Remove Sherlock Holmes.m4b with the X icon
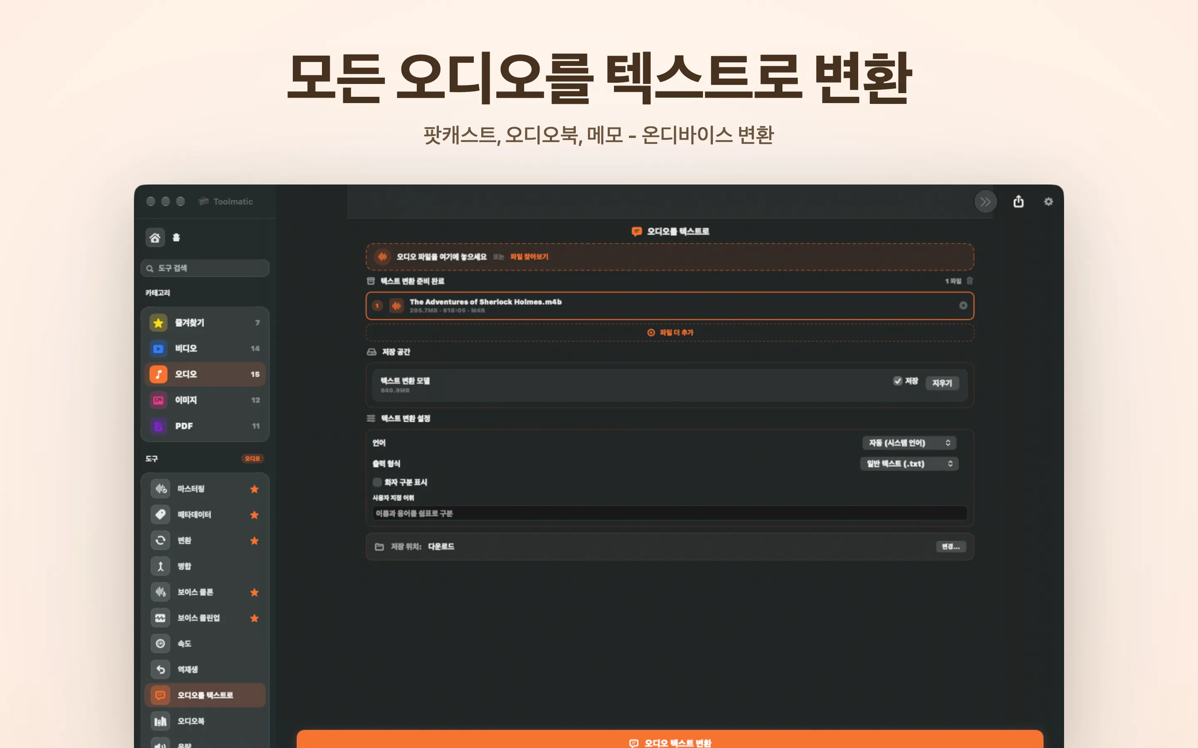The image size is (1198, 748). pos(963,306)
